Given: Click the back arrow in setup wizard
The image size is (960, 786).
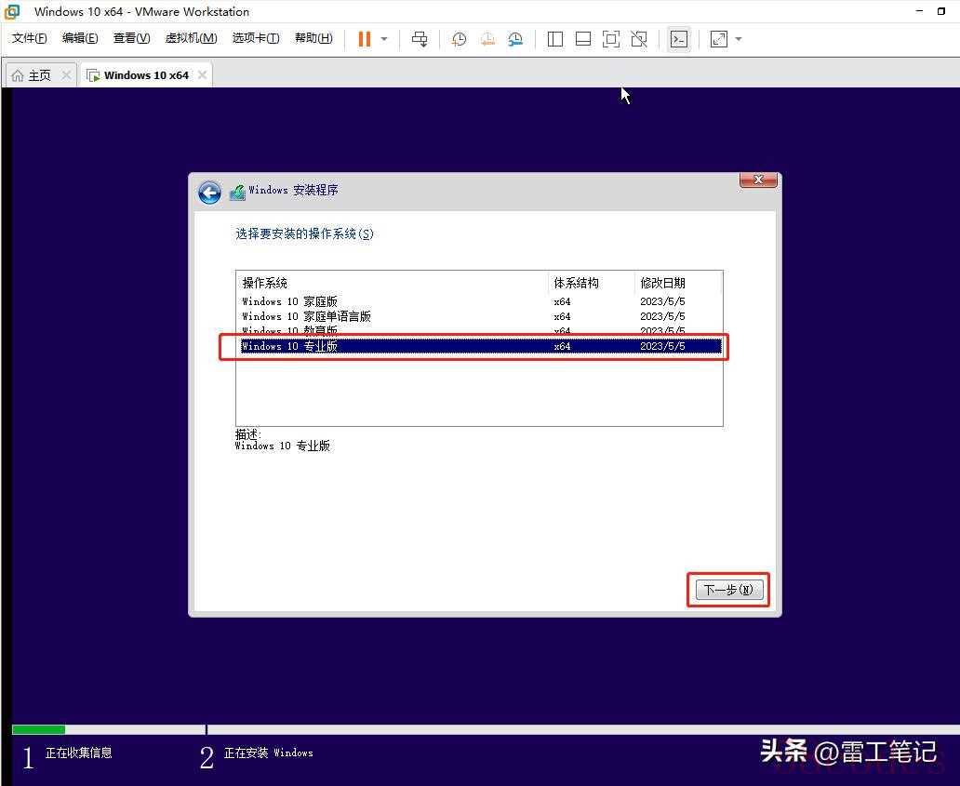Looking at the screenshot, I should point(209,193).
